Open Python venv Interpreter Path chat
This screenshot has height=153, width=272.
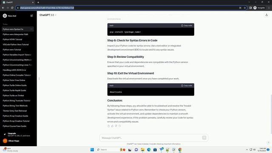coord(18,34)
